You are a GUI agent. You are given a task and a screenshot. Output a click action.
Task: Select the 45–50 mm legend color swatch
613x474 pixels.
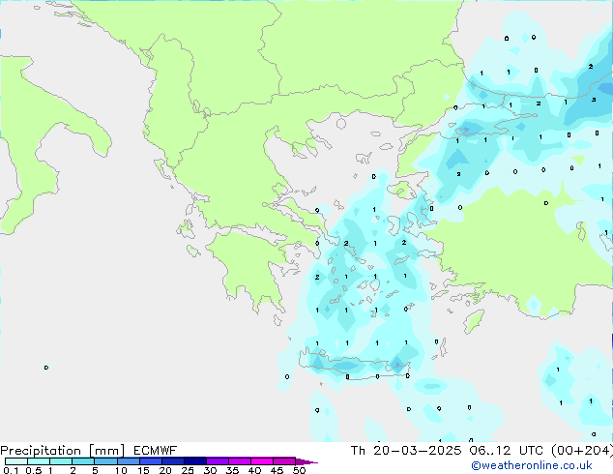click(x=284, y=461)
